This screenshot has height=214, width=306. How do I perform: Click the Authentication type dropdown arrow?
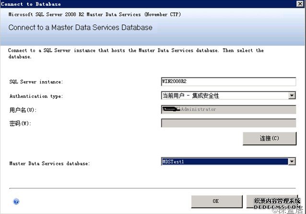(292, 95)
